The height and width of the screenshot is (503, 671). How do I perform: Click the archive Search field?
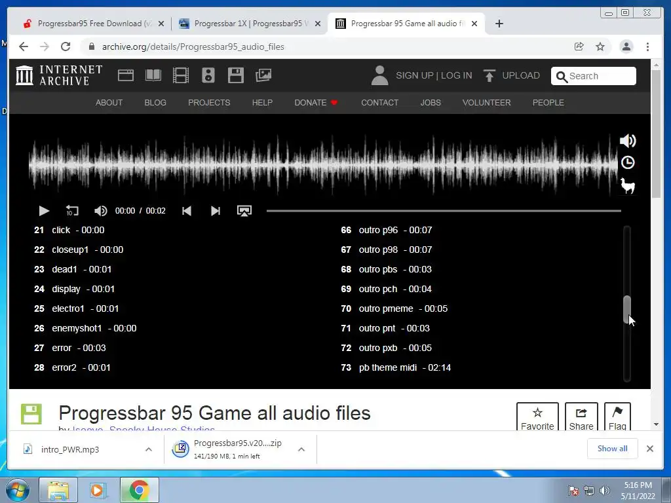[594, 76]
